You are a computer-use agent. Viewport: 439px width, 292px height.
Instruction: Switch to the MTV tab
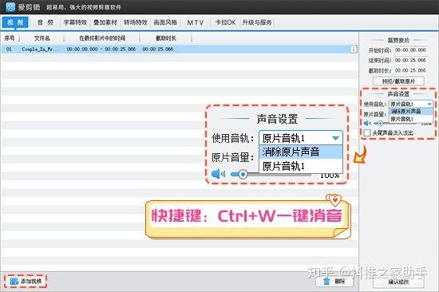pos(195,22)
